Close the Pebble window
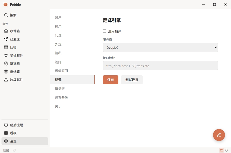 pos(226,4)
